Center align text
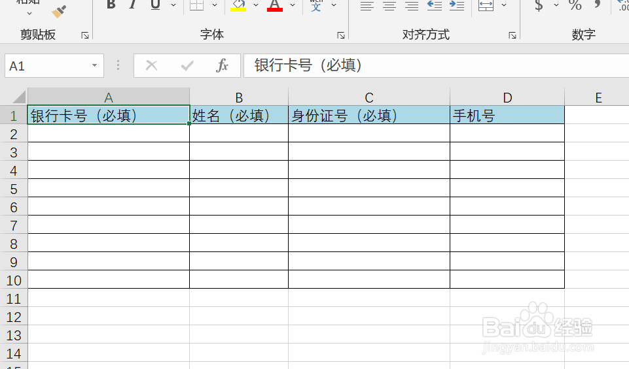 [x=389, y=6]
